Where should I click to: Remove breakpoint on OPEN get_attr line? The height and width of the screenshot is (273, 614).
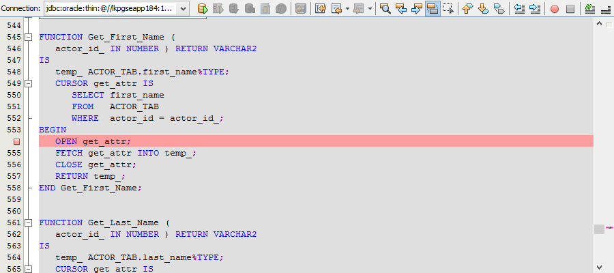tap(17, 141)
